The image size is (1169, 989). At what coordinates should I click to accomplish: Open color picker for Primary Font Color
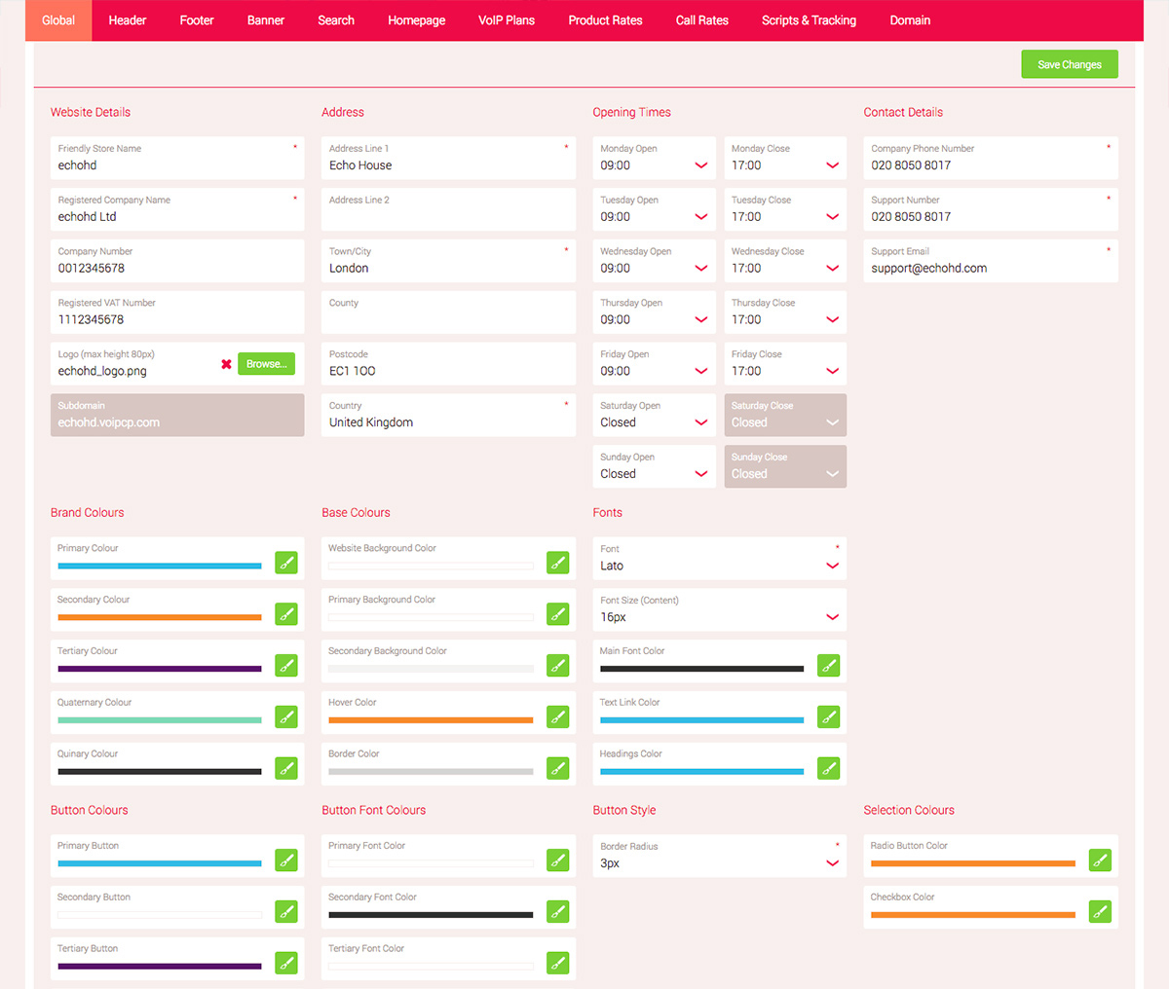558,861
